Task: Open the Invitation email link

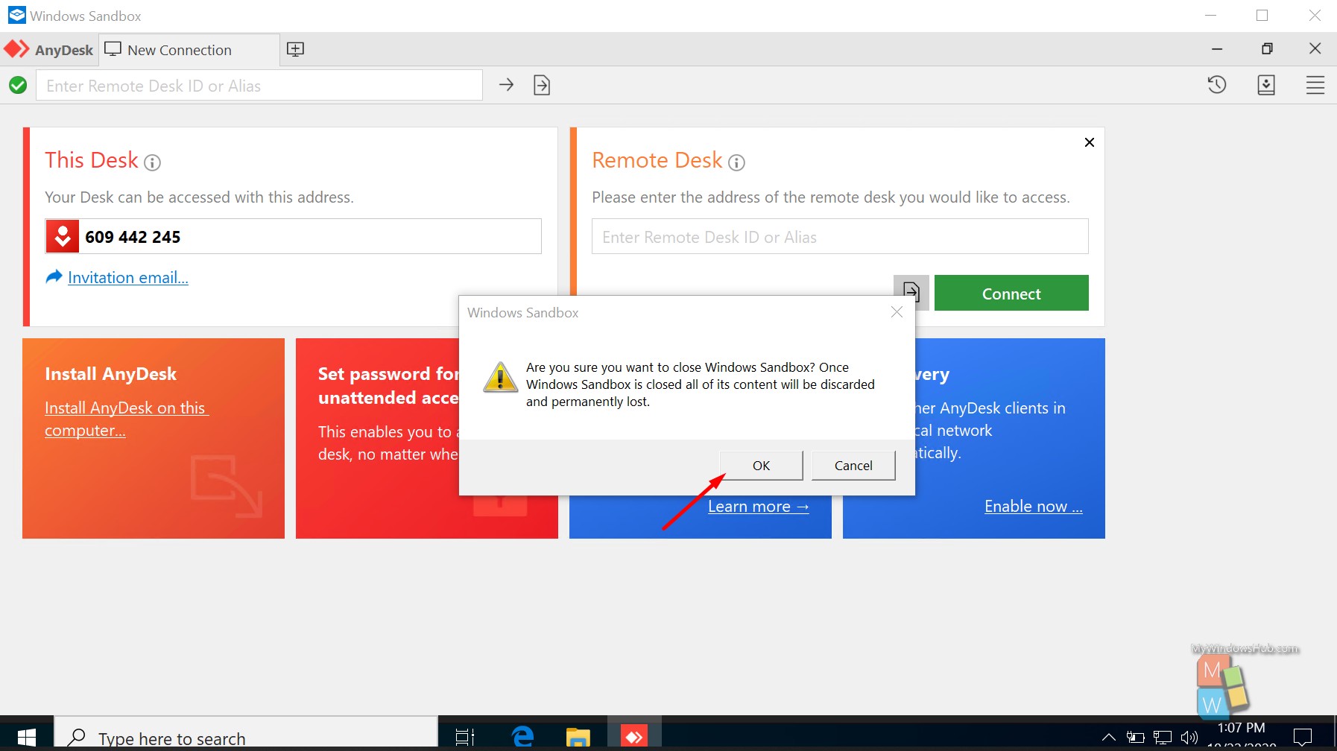Action: click(127, 277)
